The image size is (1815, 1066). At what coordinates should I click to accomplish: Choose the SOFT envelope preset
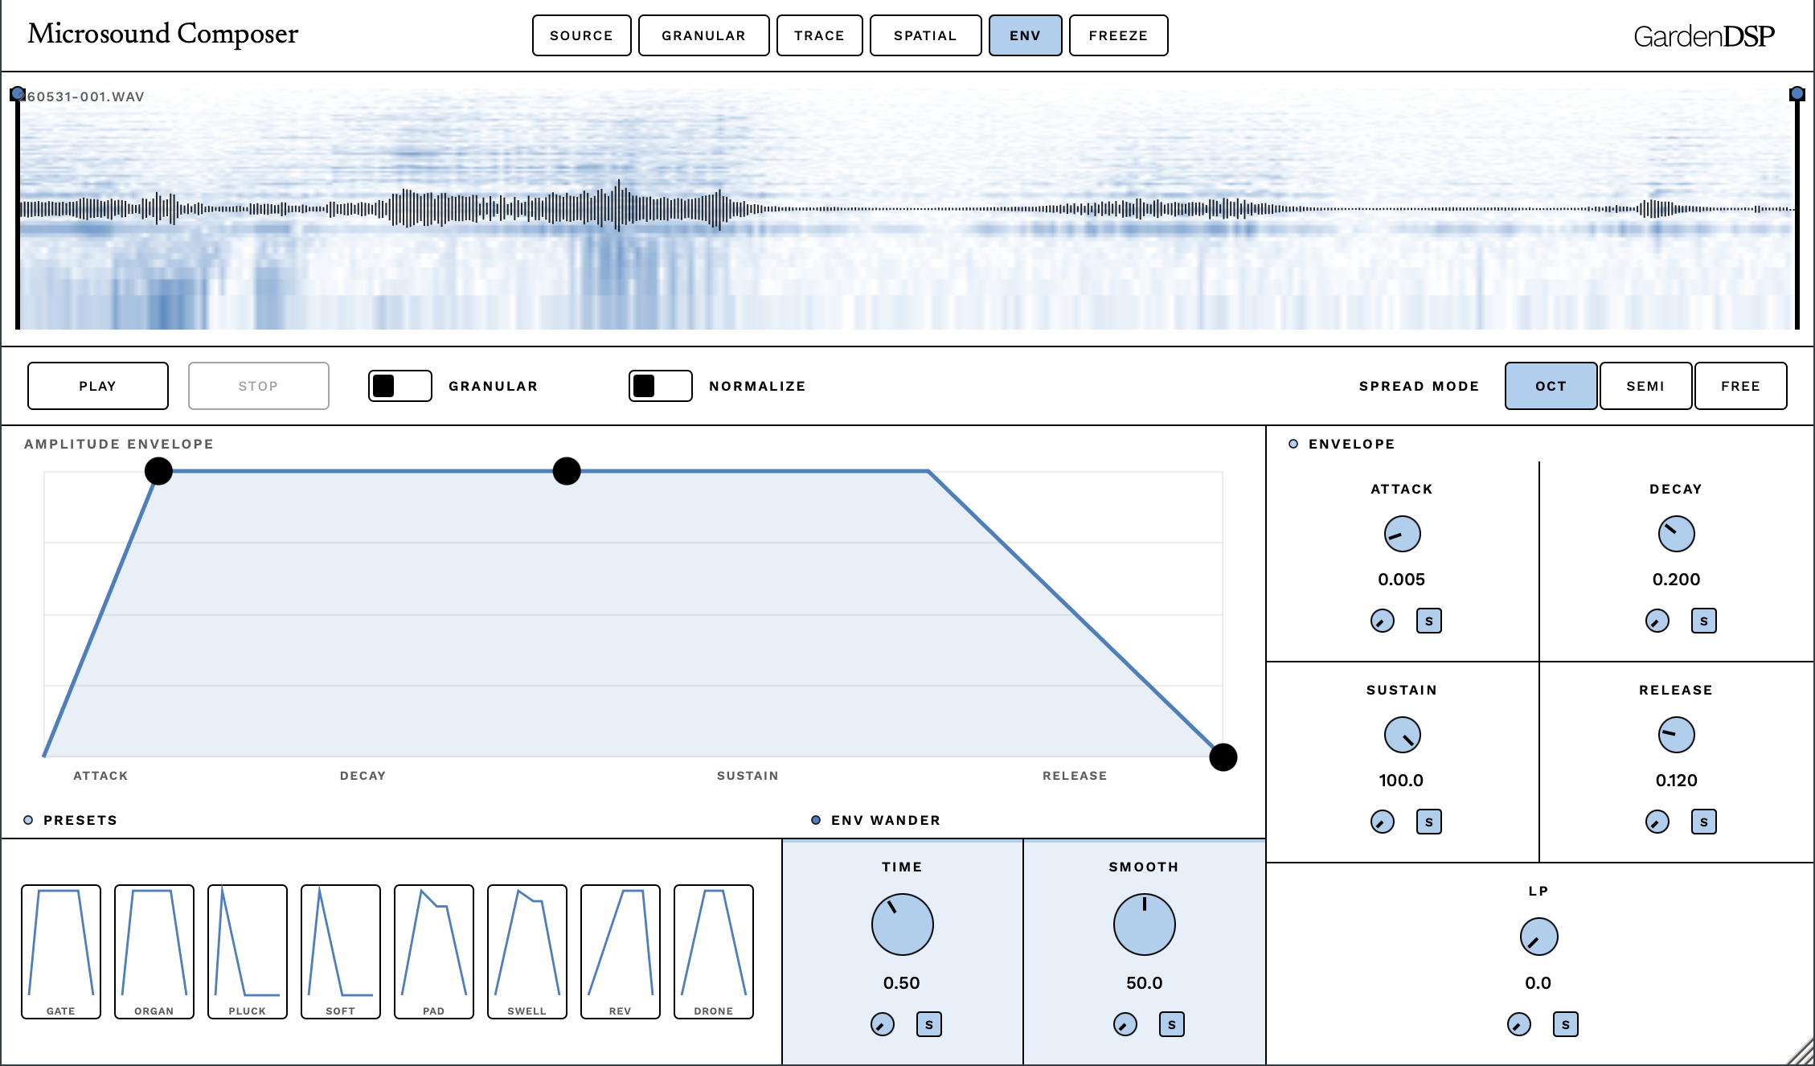pyautogui.click(x=341, y=952)
